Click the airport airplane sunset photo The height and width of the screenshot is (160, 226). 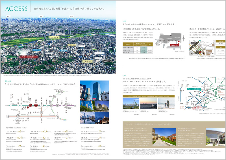149,104
